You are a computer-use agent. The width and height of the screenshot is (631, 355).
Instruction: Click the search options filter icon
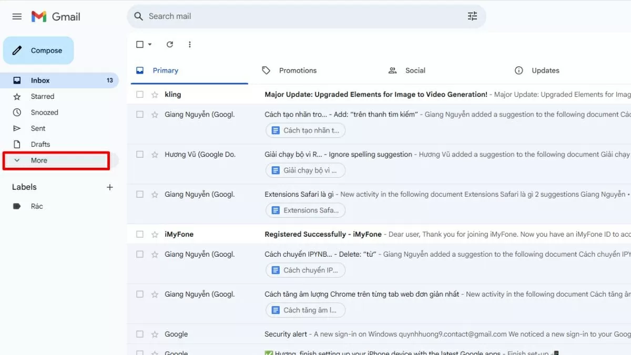tap(472, 16)
